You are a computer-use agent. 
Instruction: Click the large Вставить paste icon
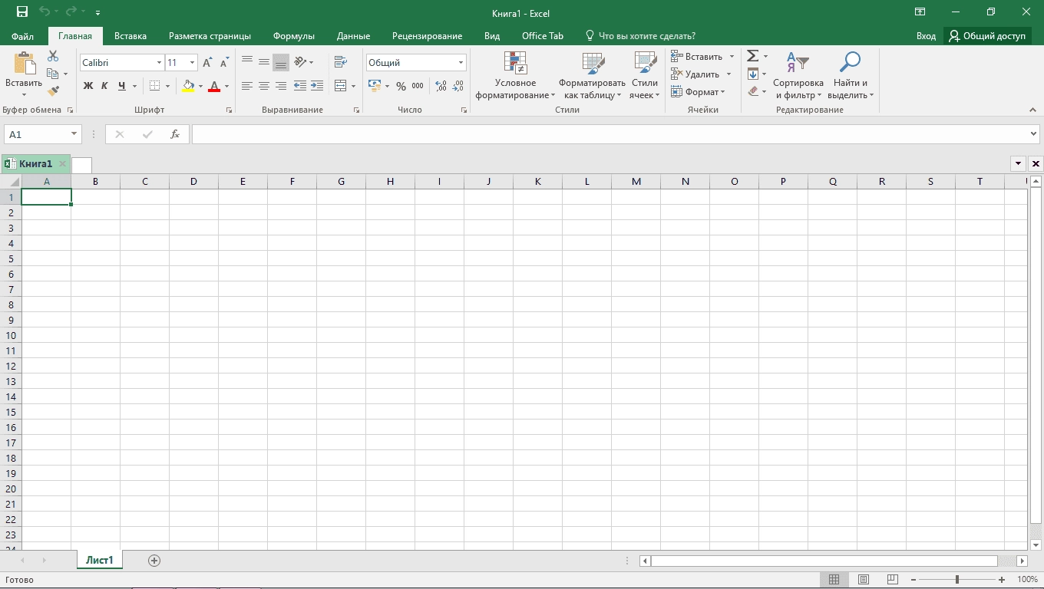[25, 64]
